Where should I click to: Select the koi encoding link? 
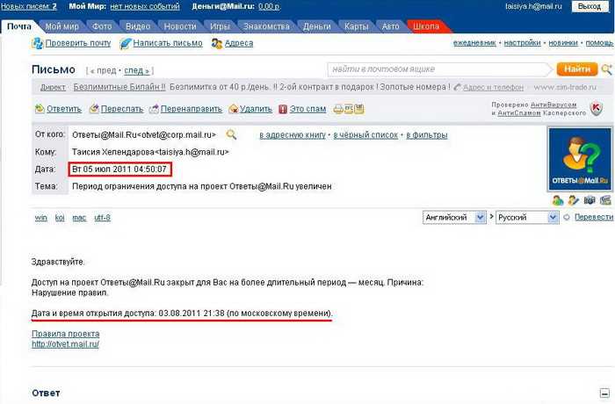tap(60, 217)
